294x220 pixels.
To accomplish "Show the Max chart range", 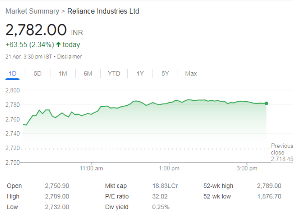I will (191, 73).
